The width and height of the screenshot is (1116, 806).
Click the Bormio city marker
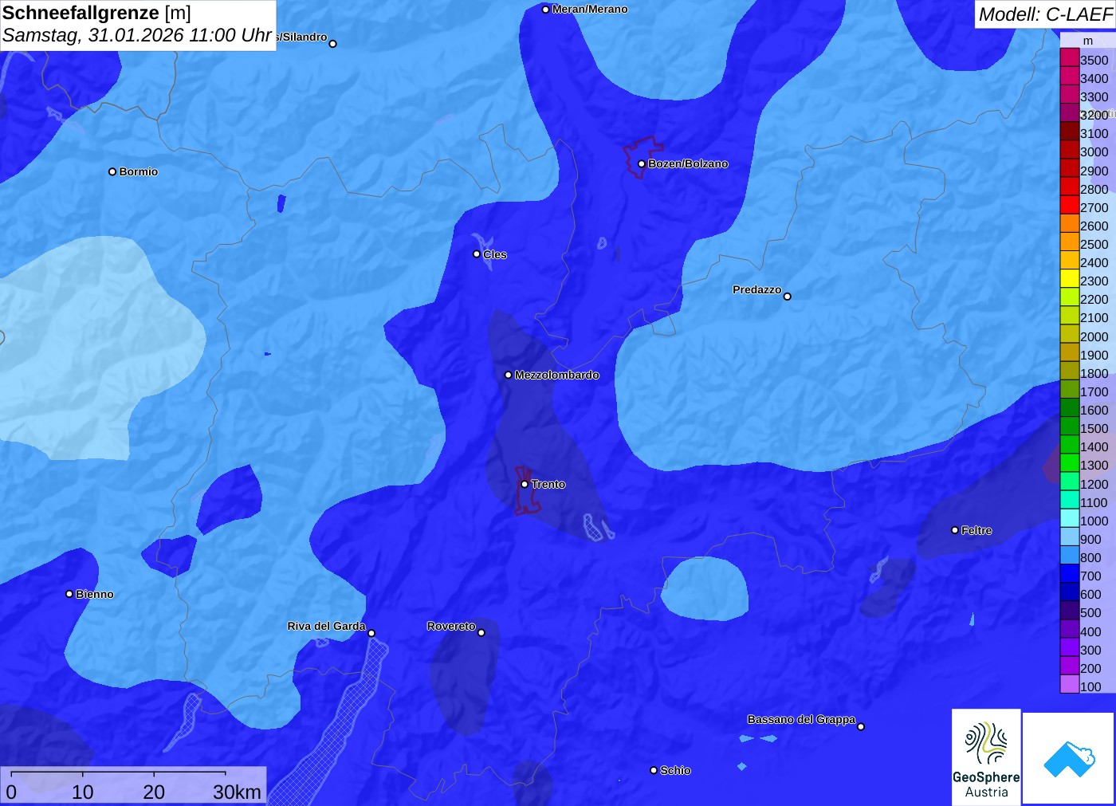pyautogui.click(x=112, y=171)
